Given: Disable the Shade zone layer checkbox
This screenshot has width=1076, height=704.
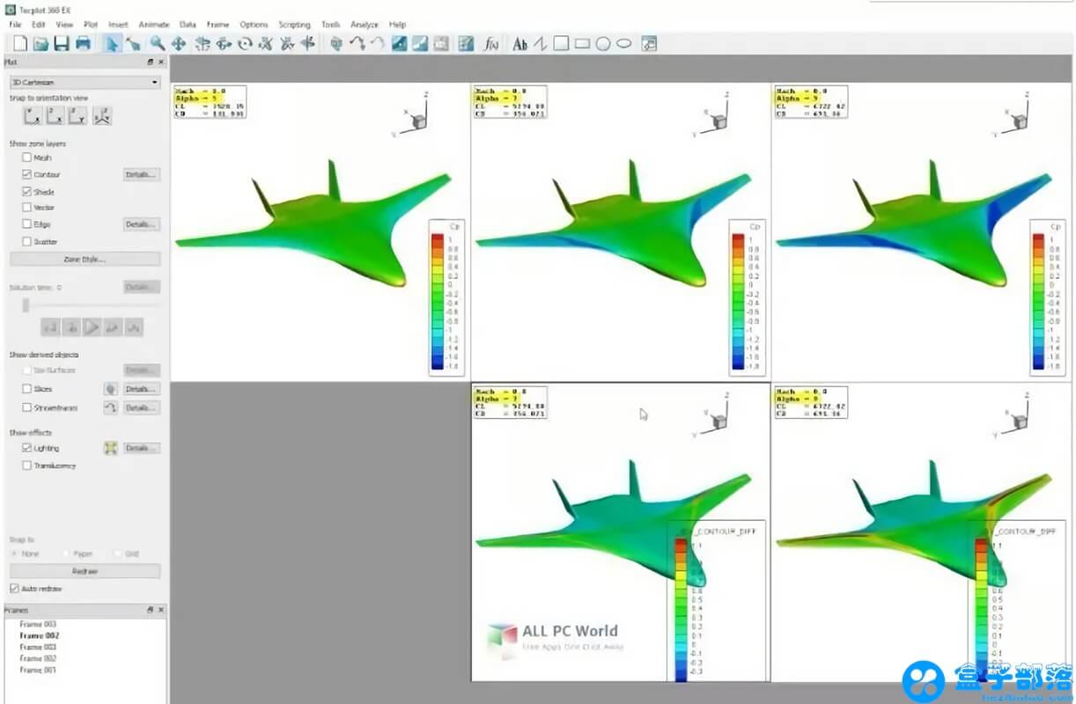Looking at the screenshot, I should pos(26,191).
